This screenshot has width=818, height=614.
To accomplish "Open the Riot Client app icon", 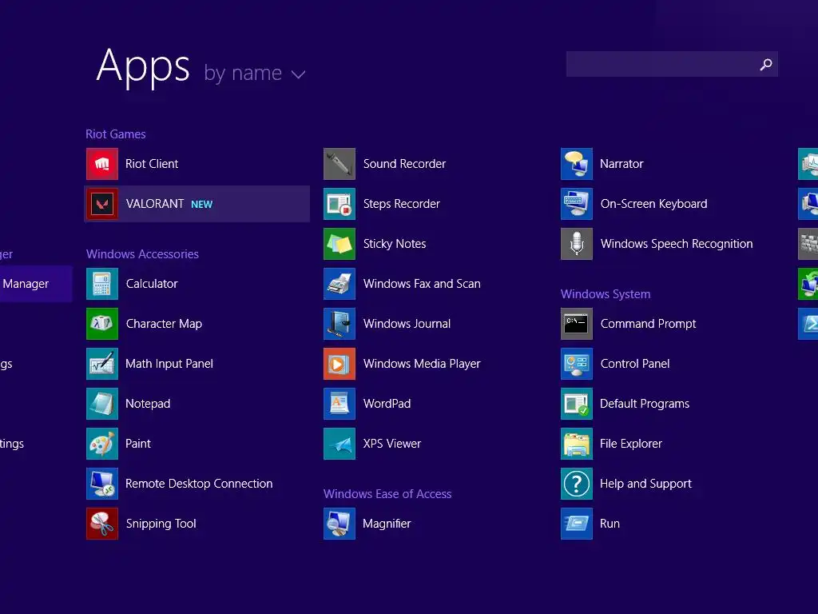I will 102,164.
